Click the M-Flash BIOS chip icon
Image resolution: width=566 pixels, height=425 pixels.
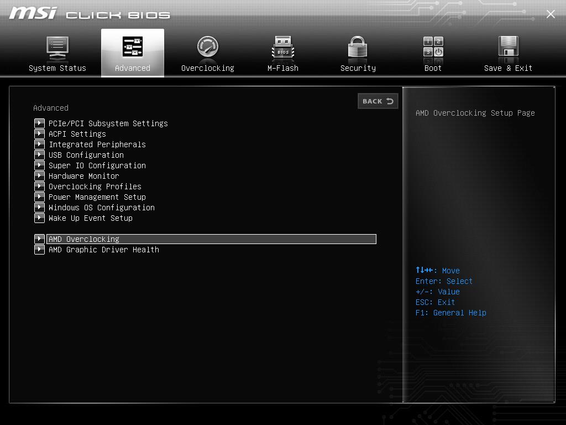point(282,47)
